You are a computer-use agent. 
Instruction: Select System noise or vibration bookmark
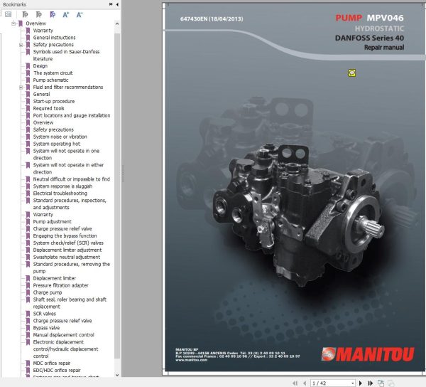click(60, 137)
